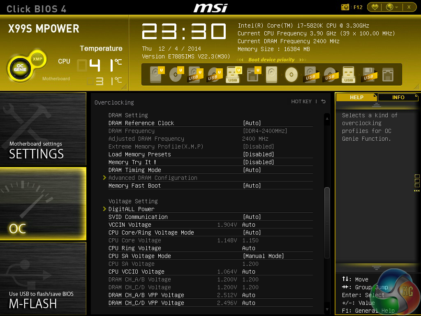The image size is (421, 316).
Task: Click the scrollbar down arrow in Overclocking list
Action: coord(327,309)
